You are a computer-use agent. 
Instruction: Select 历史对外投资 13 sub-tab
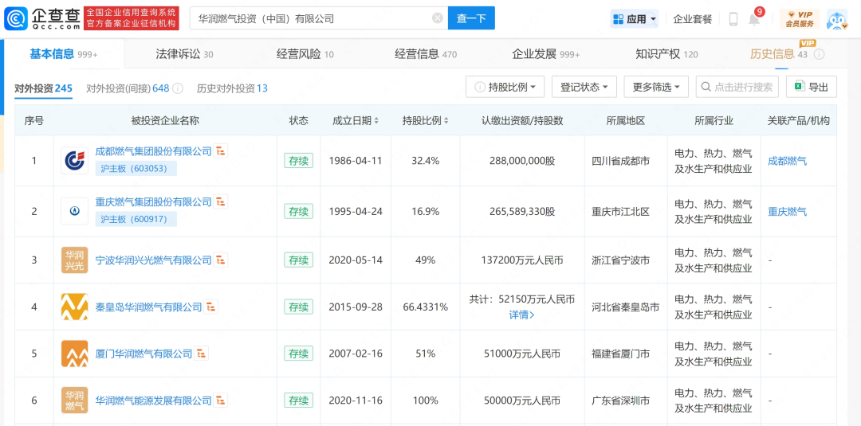[232, 88]
